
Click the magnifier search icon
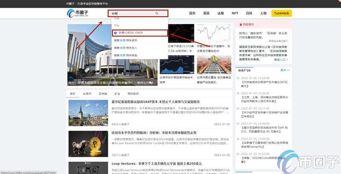(x=157, y=14)
